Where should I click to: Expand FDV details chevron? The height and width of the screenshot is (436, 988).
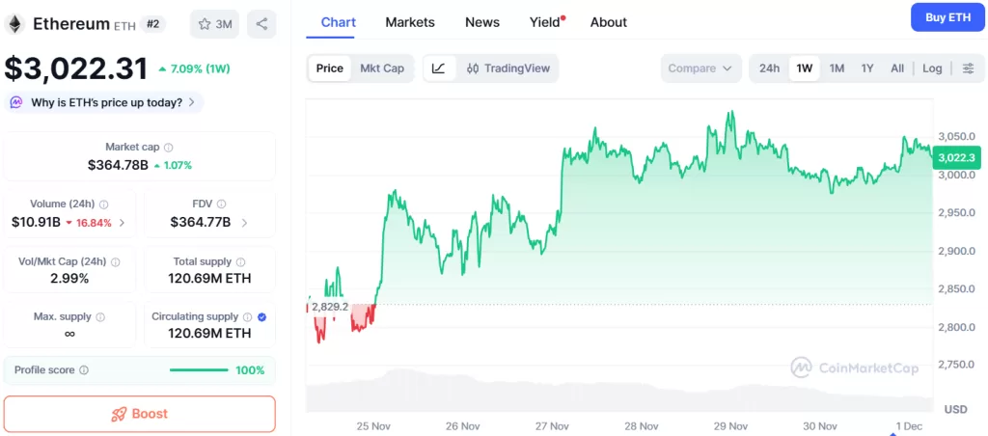(x=244, y=223)
